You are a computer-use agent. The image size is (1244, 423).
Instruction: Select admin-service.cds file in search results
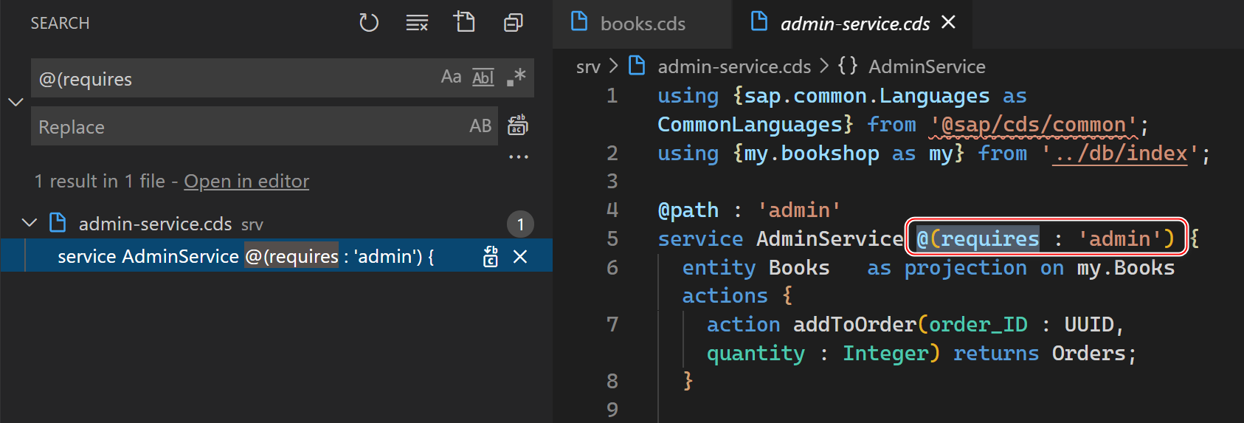[x=155, y=224]
